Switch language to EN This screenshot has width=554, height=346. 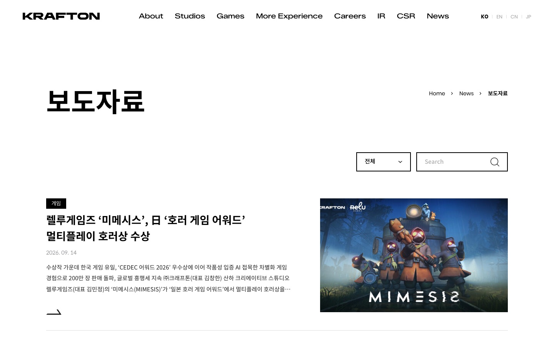pyautogui.click(x=499, y=17)
